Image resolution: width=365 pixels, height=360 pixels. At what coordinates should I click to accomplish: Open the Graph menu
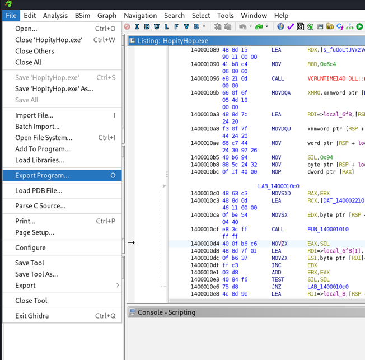107,15
